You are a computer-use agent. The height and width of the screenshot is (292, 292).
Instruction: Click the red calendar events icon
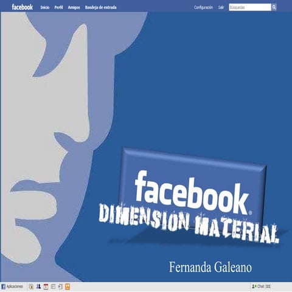tap(46, 287)
